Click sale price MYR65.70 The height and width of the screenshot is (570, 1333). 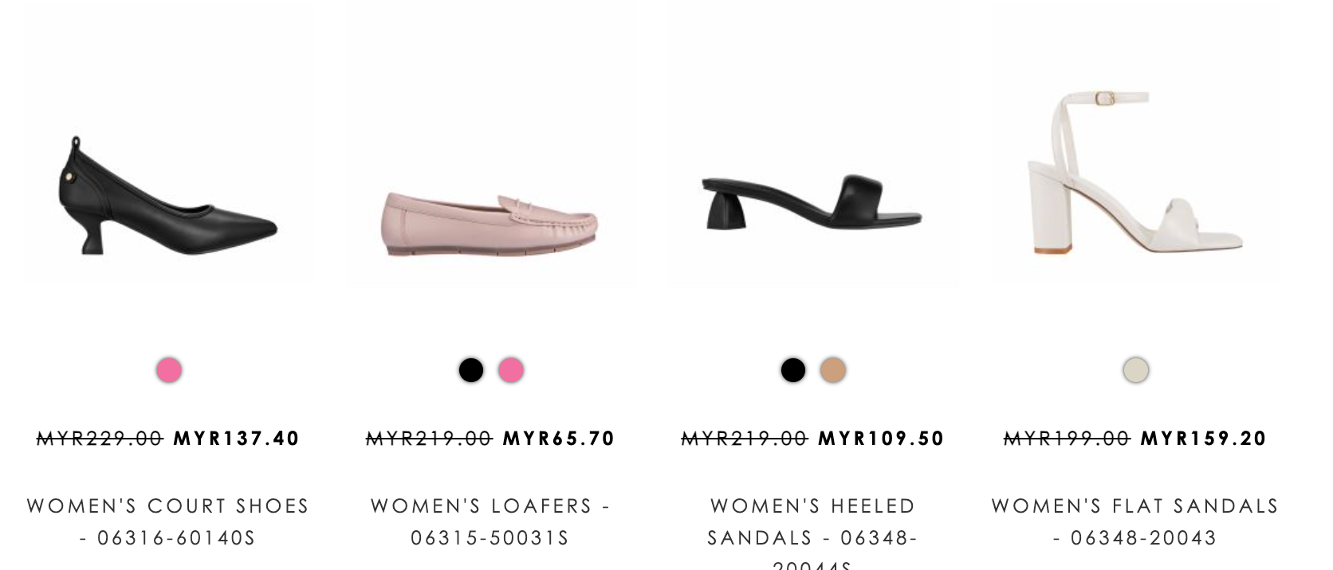tap(559, 439)
